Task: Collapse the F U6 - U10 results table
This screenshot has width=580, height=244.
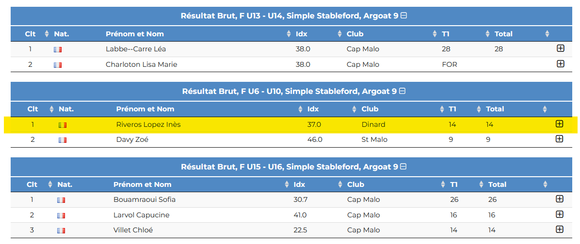Action: [403, 91]
